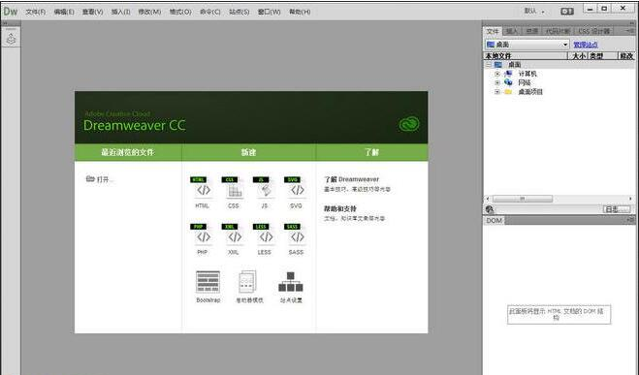Open the folder icon beside 打开
The height and width of the screenshot is (375, 639).
90,178
